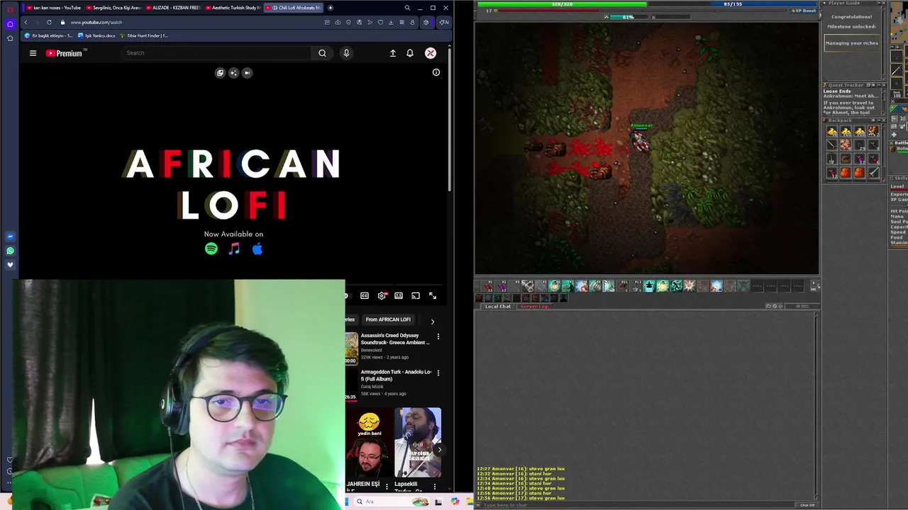The image size is (908, 510).
Task: Click the Apple icon on the video
Action: (258, 249)
